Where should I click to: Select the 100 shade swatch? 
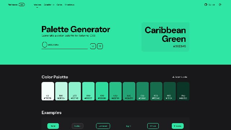tap(61, 91)
